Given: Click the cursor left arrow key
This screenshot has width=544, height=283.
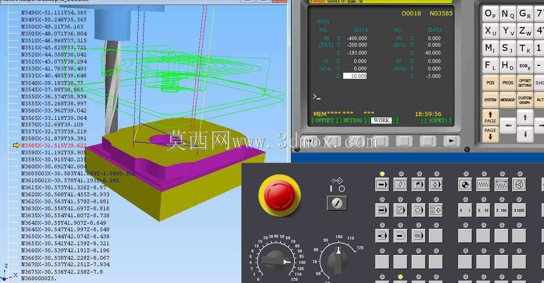Looking at the screenshot, I should [508, 126].
